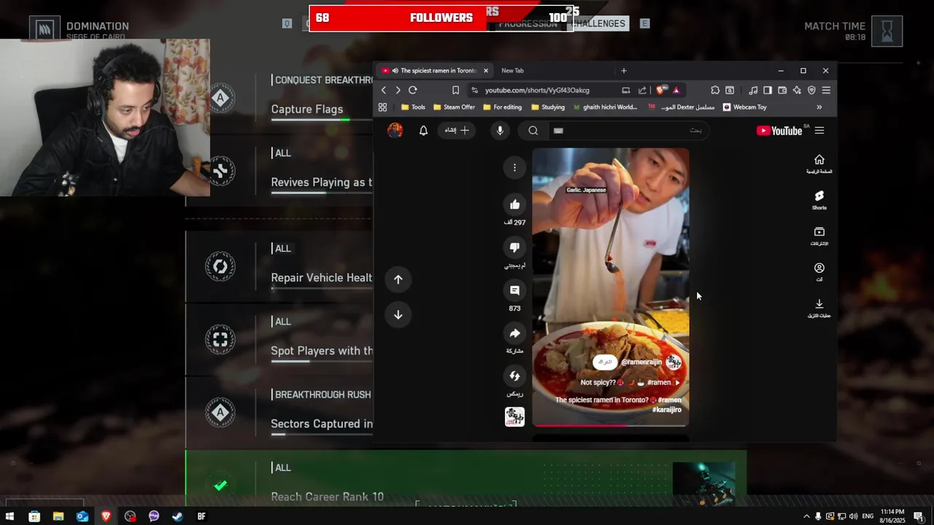Like the ramen short with the thumbs up
Screen dimensions: 934x525
pyautogui.click(x=514, y=205)
